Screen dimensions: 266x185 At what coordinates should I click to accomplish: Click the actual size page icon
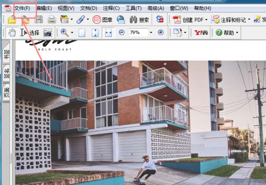(82, 32)
